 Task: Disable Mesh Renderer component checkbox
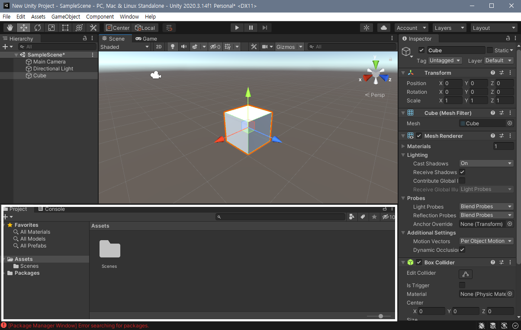(419, 136)
